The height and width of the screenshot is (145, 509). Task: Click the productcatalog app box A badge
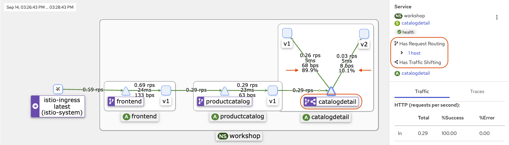pos(215,117)
